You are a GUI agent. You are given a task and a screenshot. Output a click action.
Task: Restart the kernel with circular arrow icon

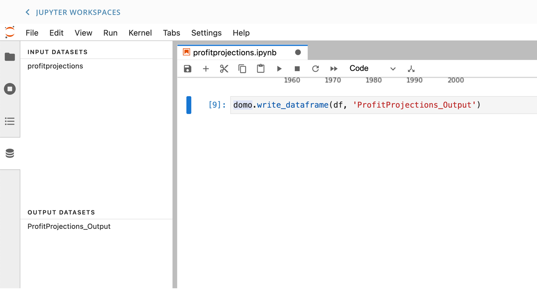point(315,69)
